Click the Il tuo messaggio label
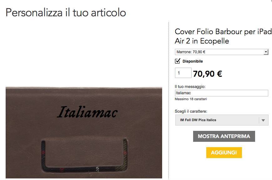The width and height of the screenshot is (272, 180). click(190, 86)
